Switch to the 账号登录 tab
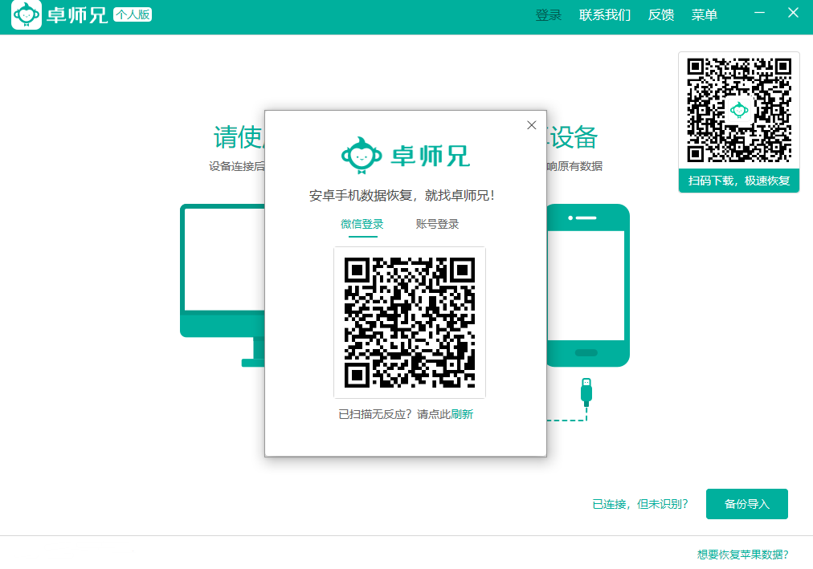The width and height of the screenshot is (813, 569). (437, 225)
